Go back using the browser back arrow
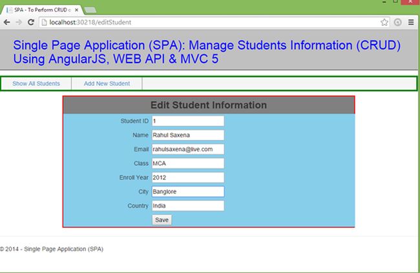 pyautogui.click(x=6, y=22)
